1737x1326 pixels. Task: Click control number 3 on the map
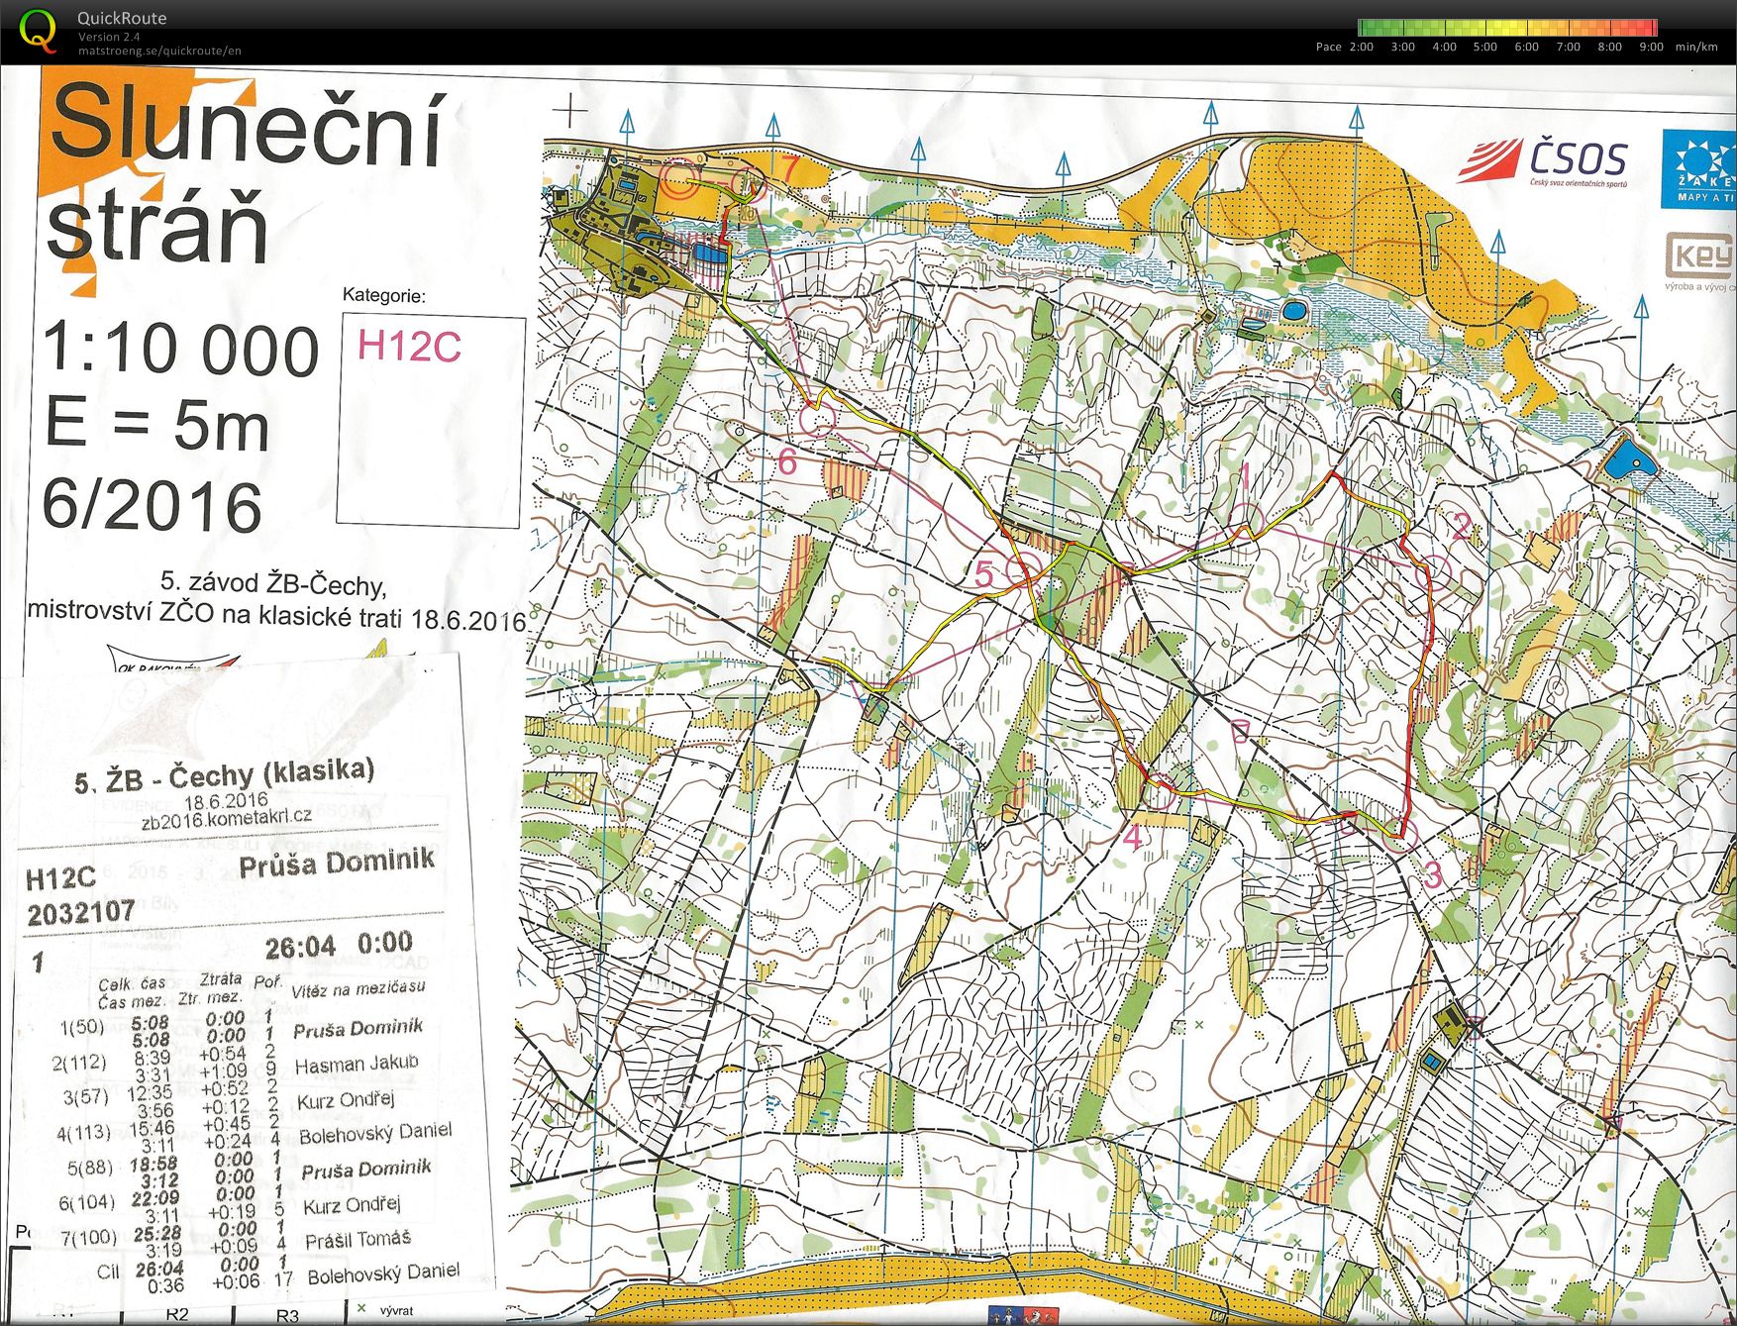pos(1432,874)
